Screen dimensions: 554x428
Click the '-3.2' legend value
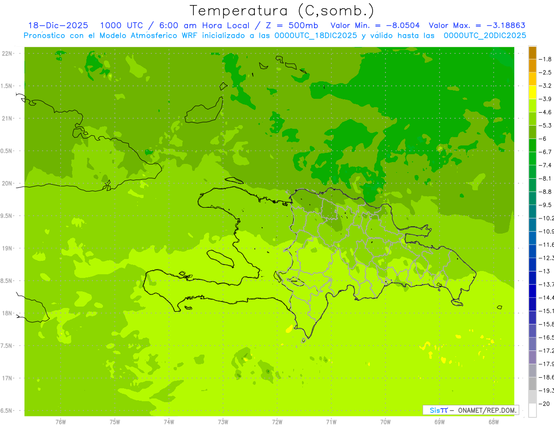click(546, 86)
